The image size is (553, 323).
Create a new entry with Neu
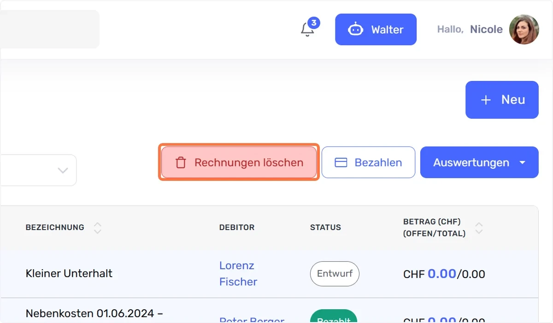(502, 100)
